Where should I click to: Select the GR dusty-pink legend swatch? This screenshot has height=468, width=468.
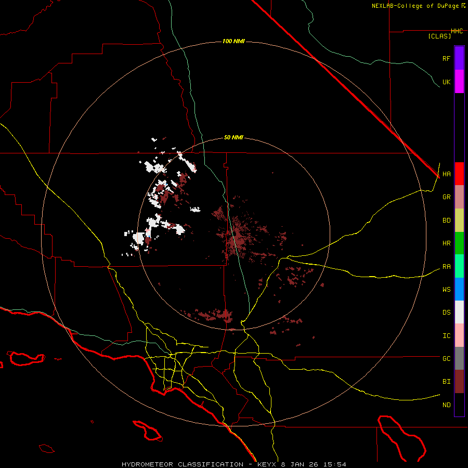[x=459, y=197]
